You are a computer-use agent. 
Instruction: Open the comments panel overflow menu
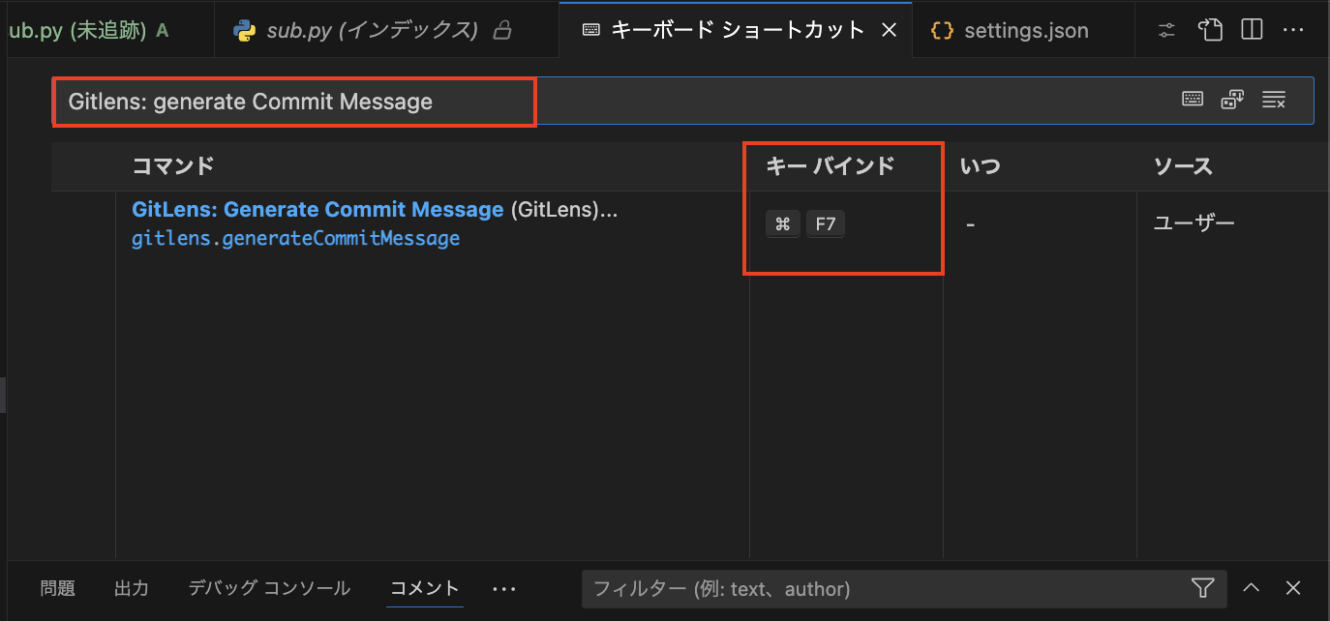tap(503, 588)
